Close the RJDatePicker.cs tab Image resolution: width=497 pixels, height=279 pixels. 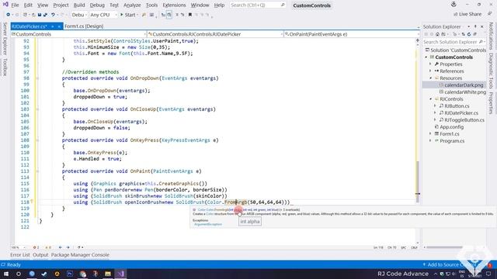tap(59, 26)
